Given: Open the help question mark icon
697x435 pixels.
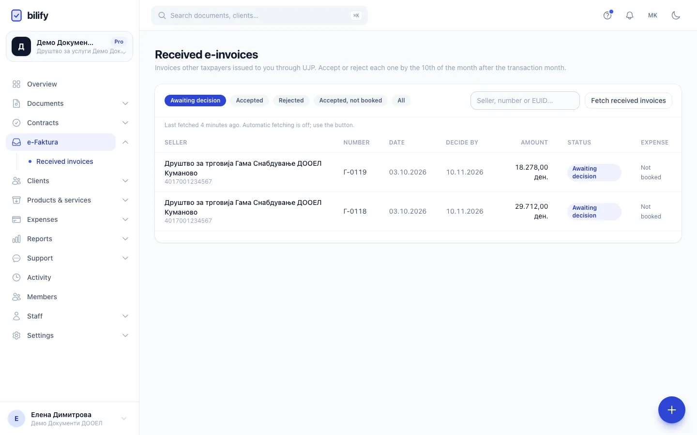Looking at the screenshot, I should (607, 15).
